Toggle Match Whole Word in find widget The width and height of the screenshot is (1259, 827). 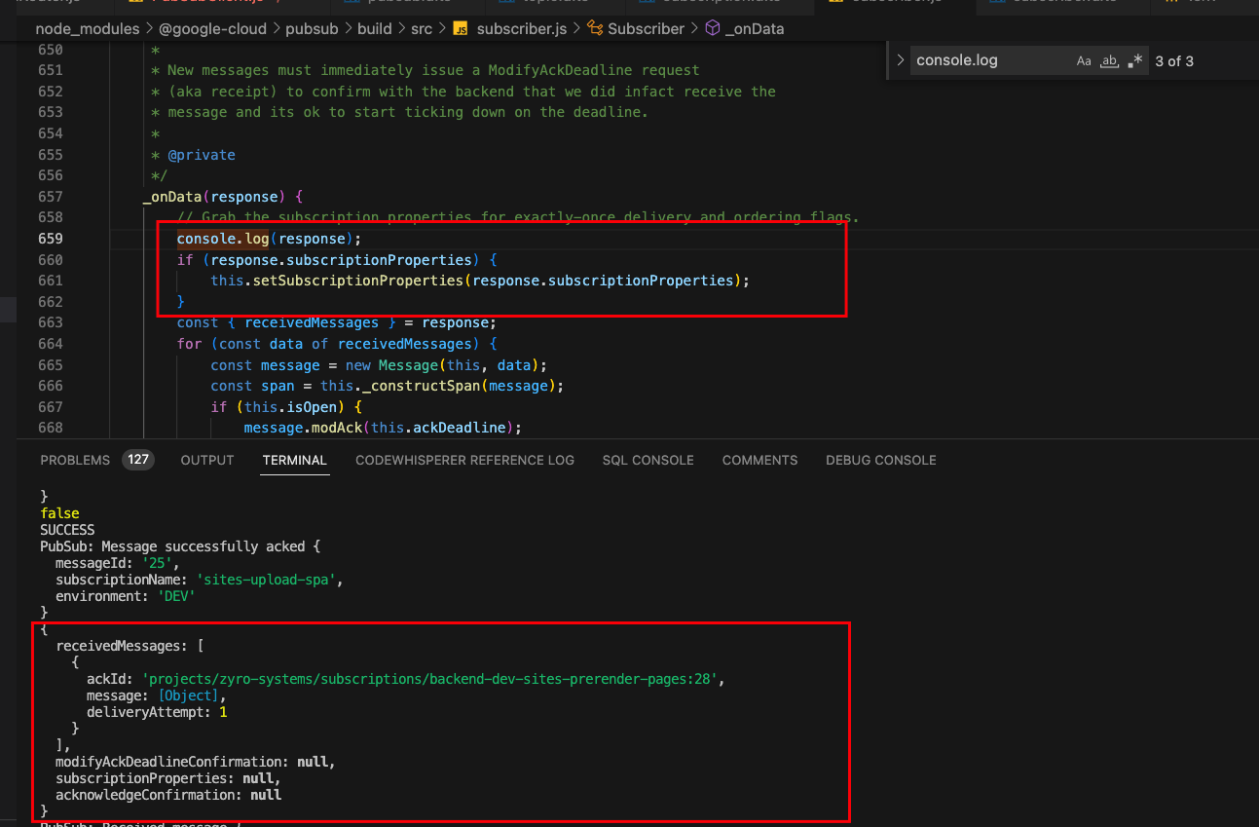1109,60
